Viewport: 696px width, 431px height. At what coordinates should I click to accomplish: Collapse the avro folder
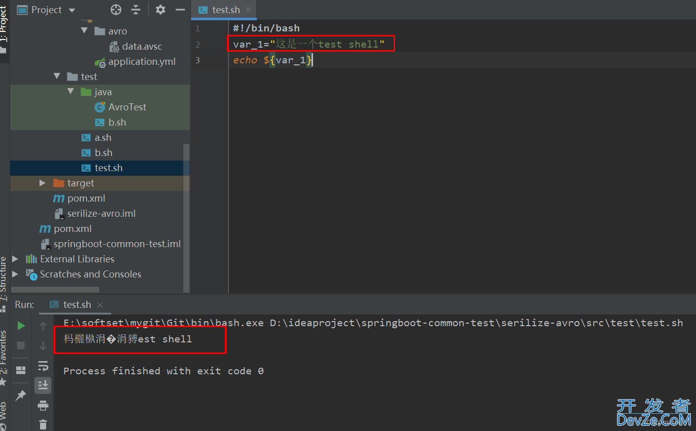click(84, 31)
